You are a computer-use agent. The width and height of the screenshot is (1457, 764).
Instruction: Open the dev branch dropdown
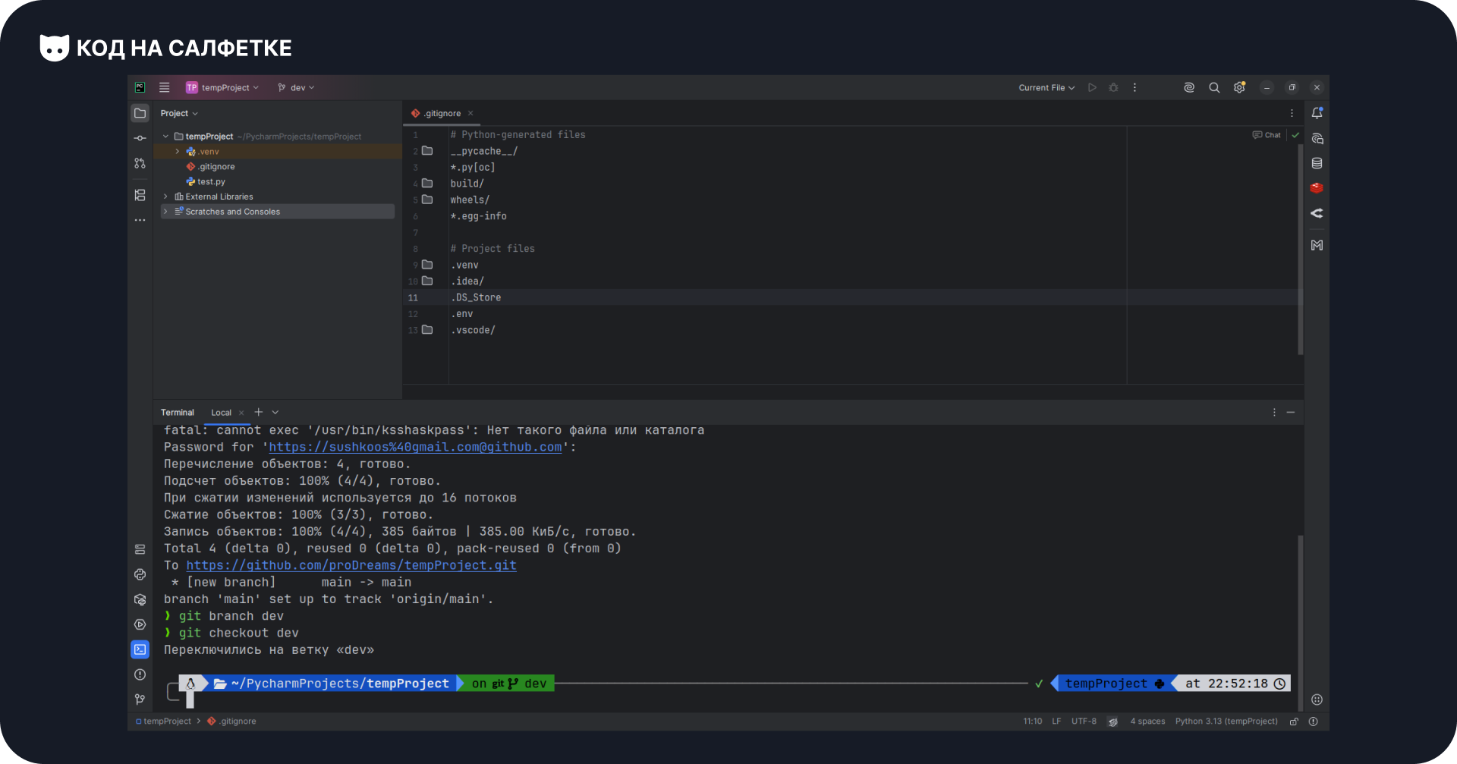tap(296, 87)
